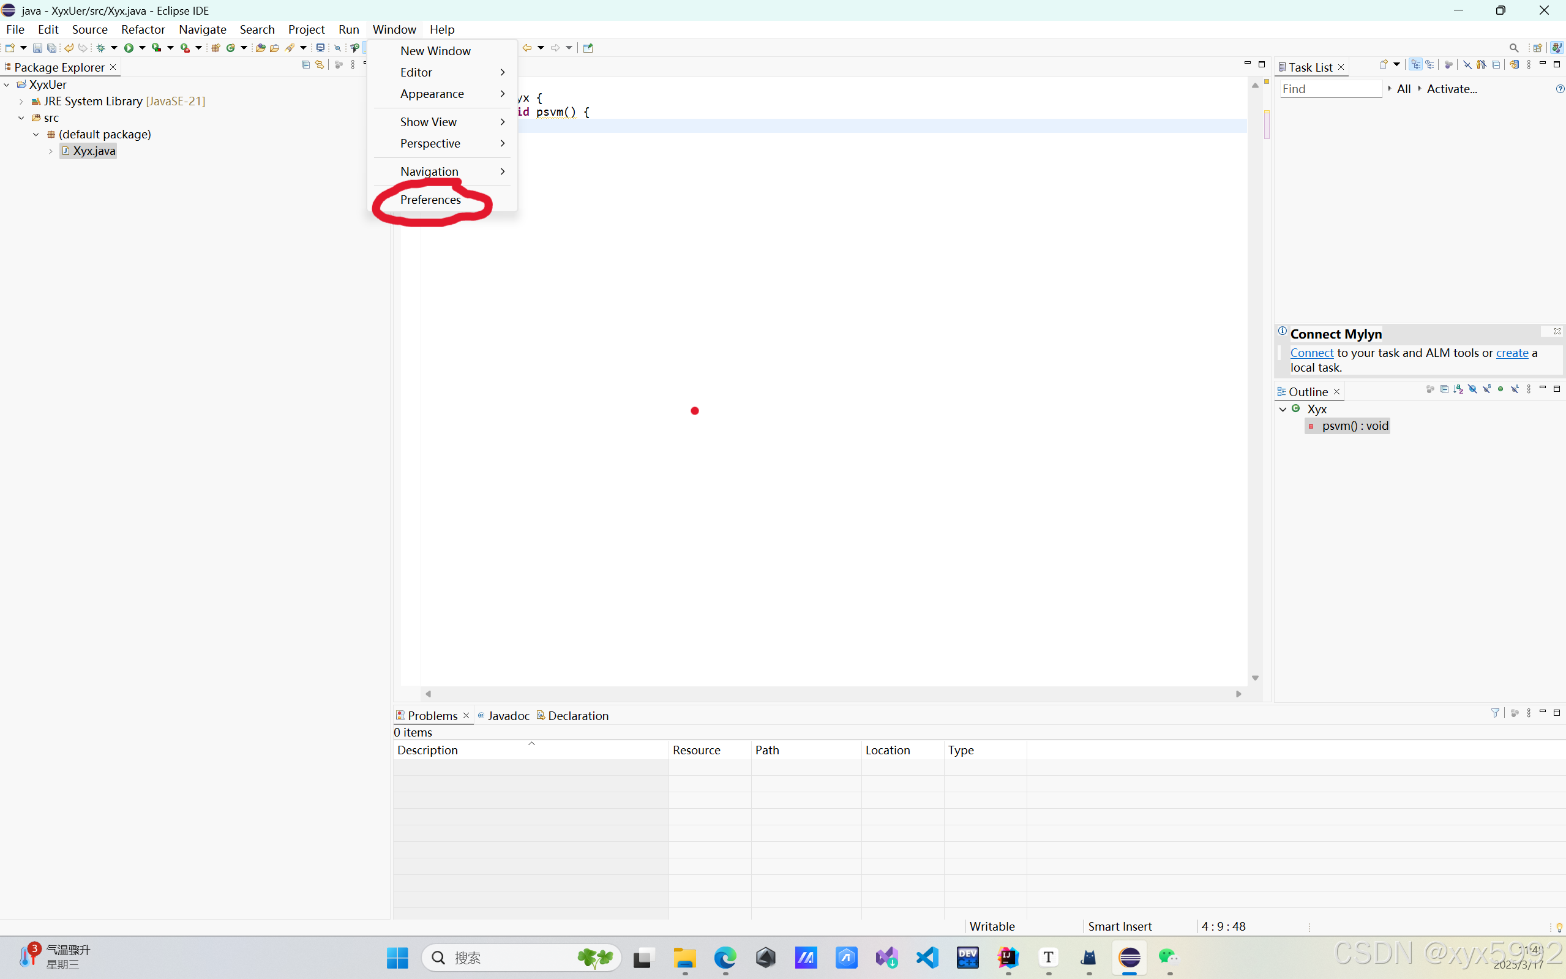Toggle Link with Editor in Package Explorer
Image resolution: width=1566 pixels, height=979 pixels.
point(320,65)
